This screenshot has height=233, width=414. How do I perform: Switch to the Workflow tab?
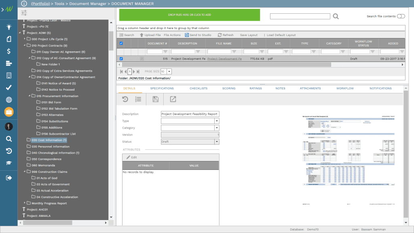(x=345, y=89)
